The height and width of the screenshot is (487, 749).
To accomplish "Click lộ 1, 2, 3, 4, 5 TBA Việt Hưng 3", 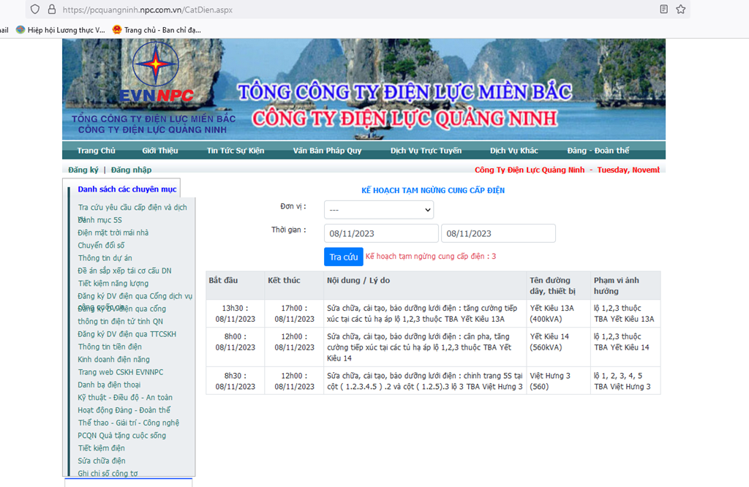I will (x=625, y=381).
